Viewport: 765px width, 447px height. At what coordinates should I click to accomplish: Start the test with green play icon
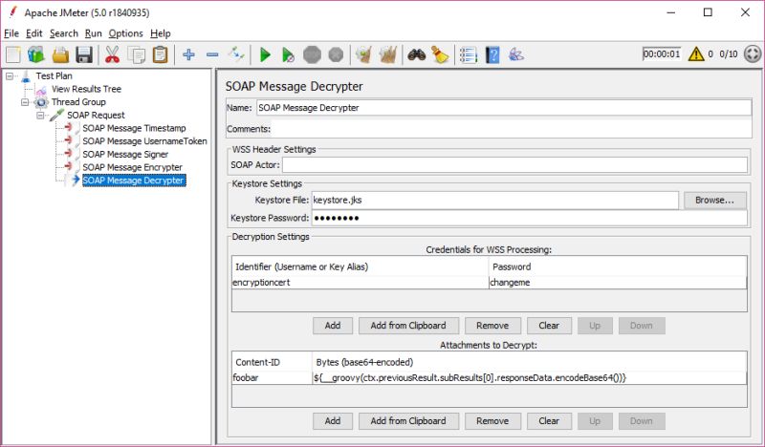coord(265,54)
